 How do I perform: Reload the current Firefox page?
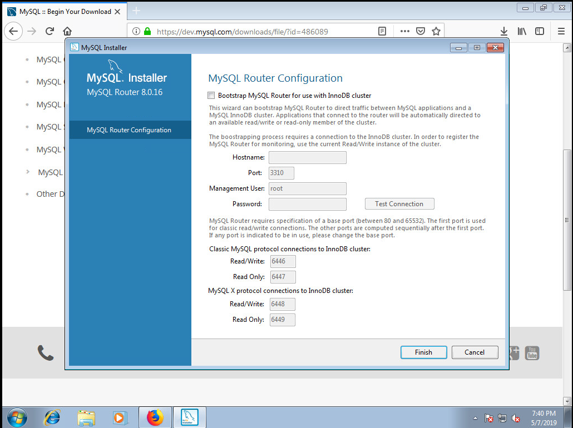click(x=50, y=32)
